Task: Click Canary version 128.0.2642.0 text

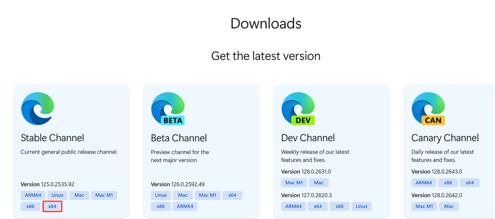Action: pyautogui.click(x=437, y=195)
